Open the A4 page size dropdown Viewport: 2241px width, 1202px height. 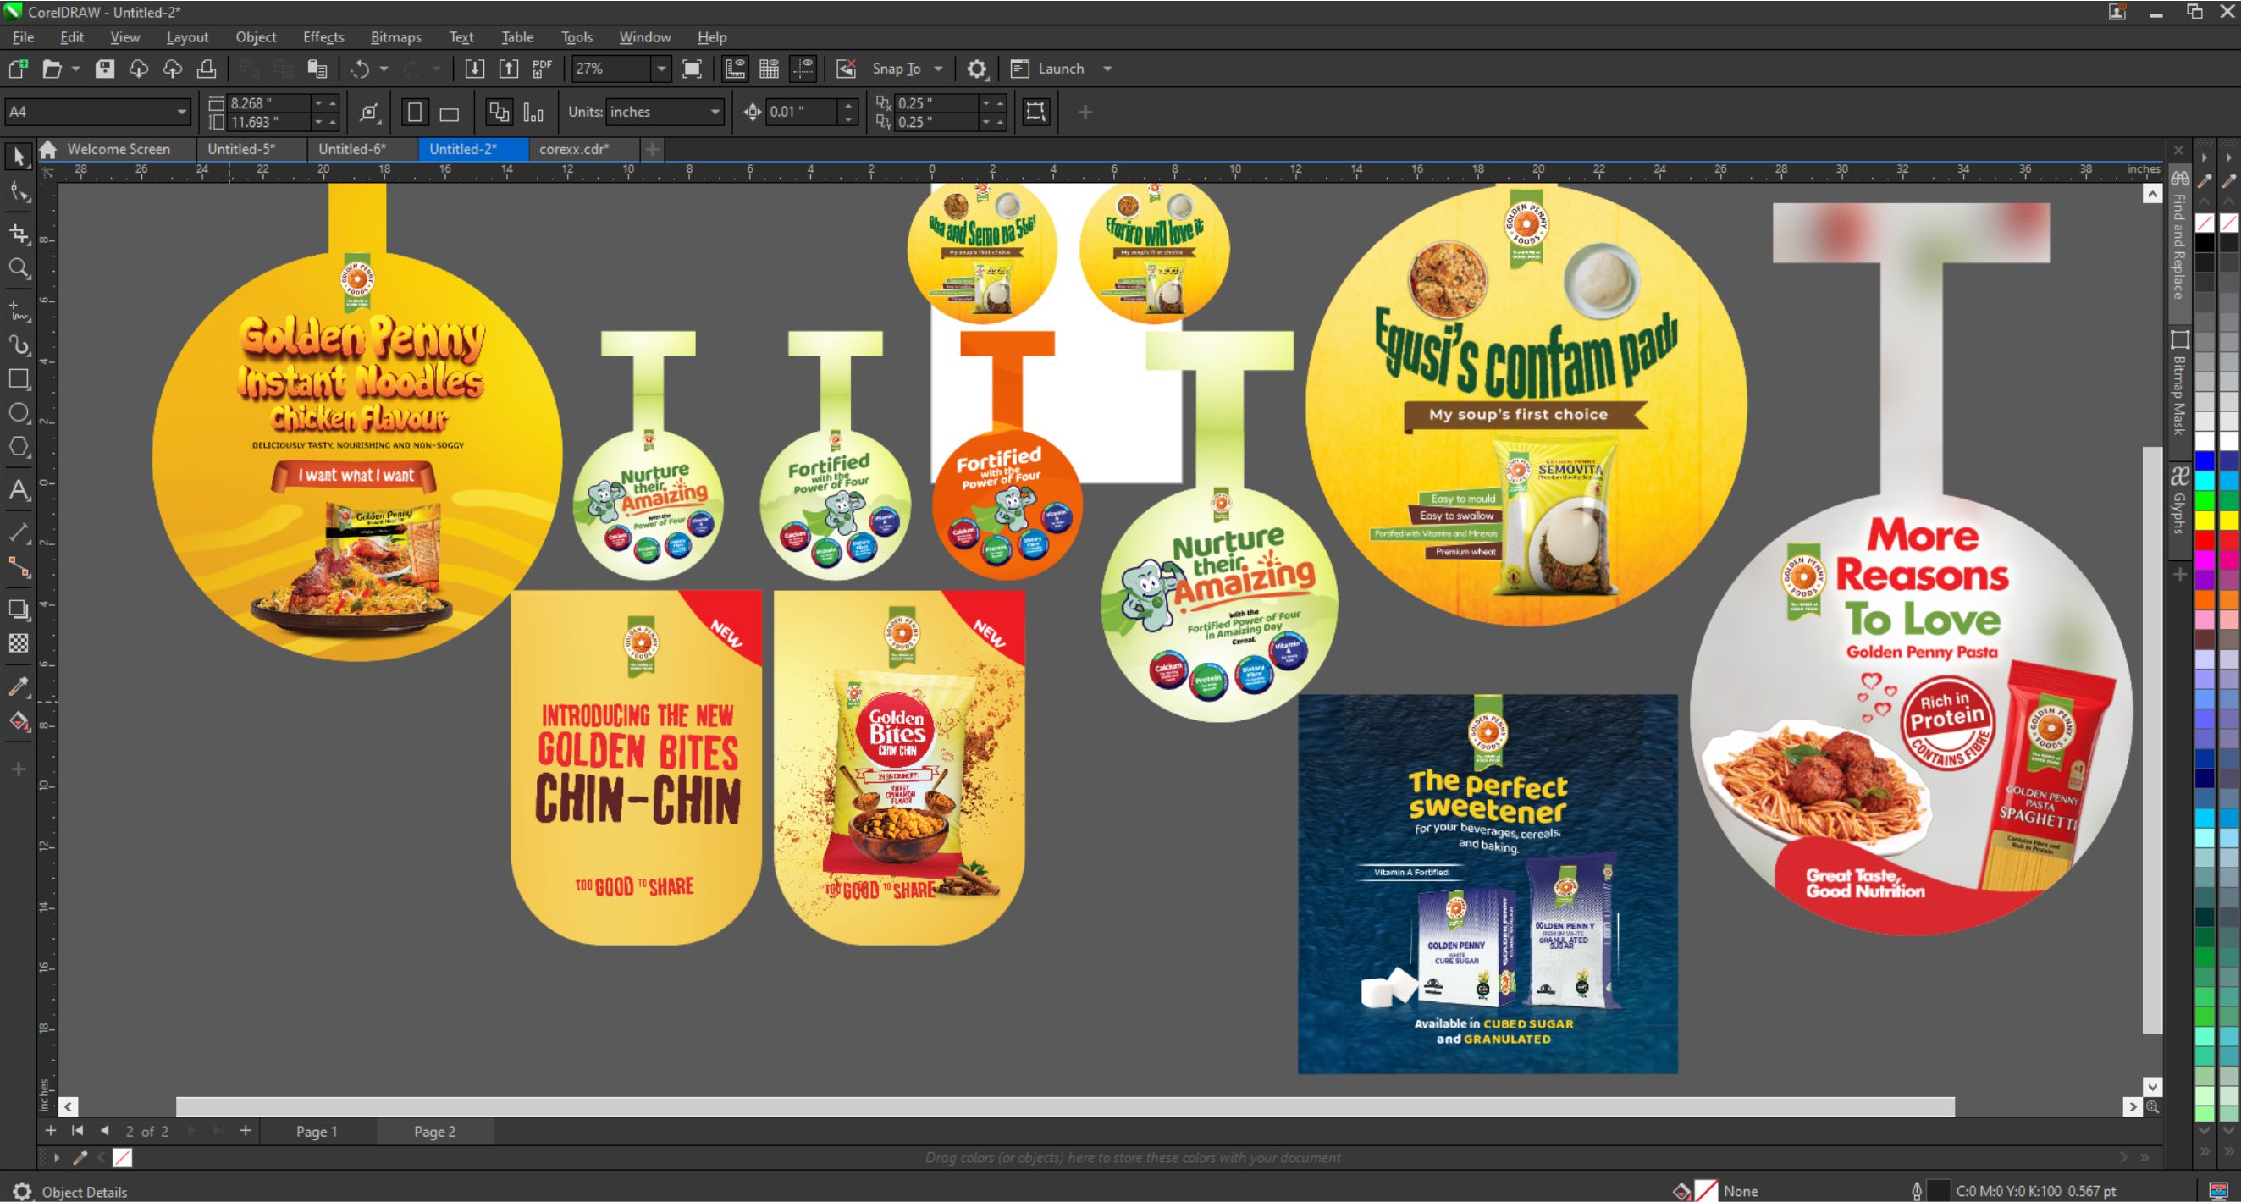pos(181,112)
